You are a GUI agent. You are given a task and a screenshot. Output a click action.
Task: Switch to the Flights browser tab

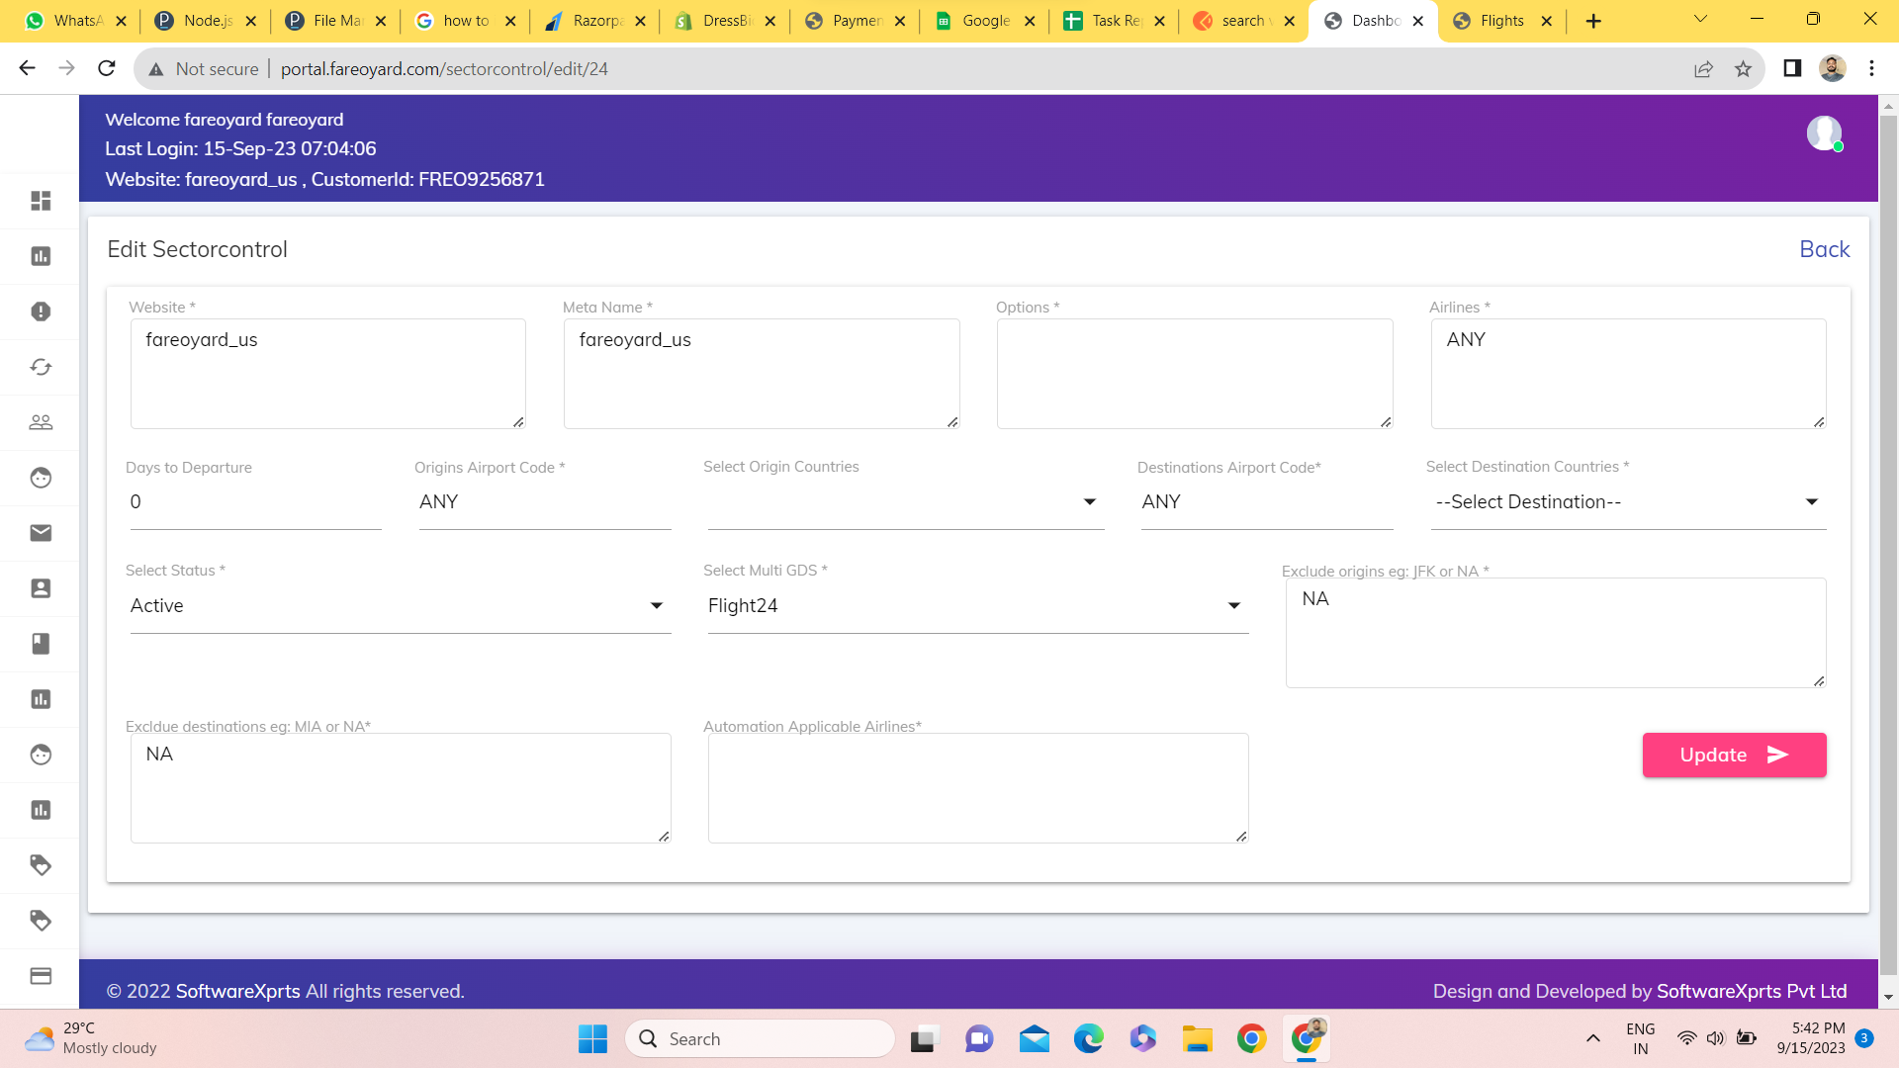[x=1500, y=21]
